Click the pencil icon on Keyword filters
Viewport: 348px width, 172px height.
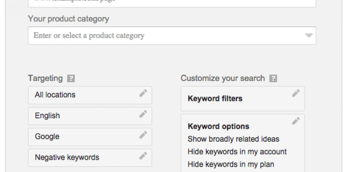tap(296, 93)
